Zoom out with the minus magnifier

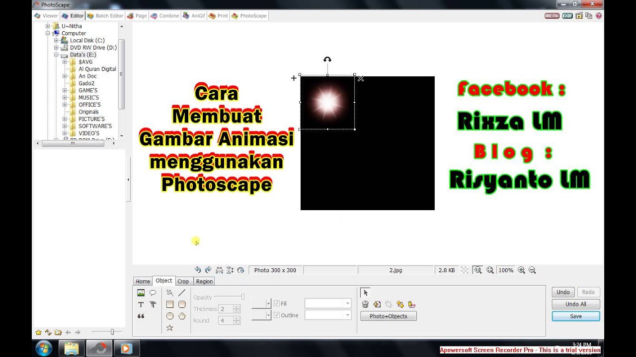click(532, 270)
